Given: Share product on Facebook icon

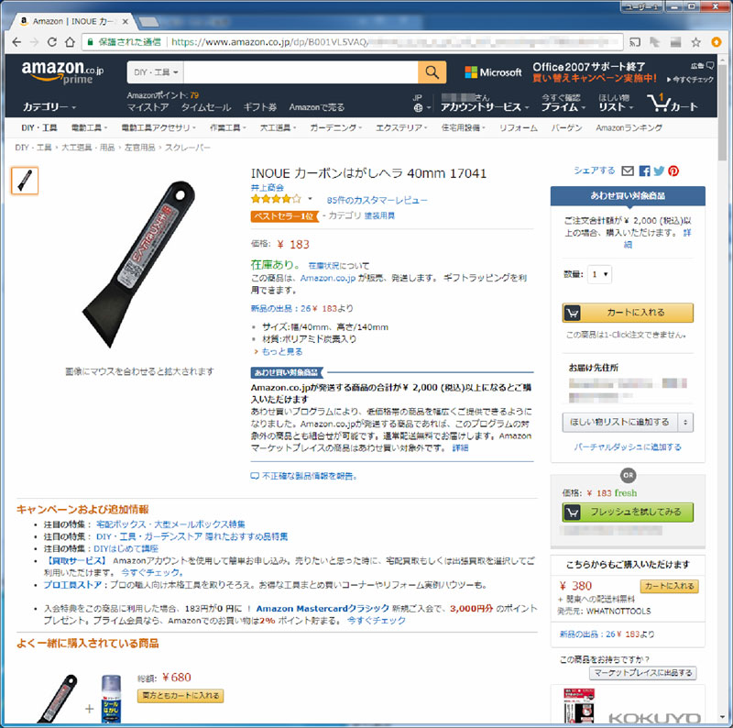Looking at the screenshot, I should pos(645,171).
